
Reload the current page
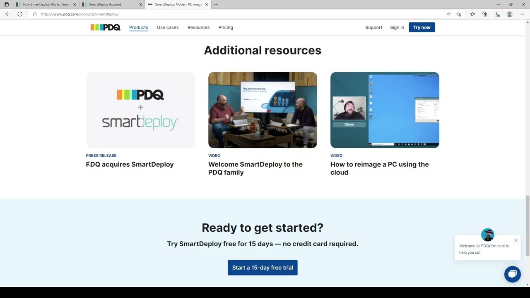tap(19, 14)
